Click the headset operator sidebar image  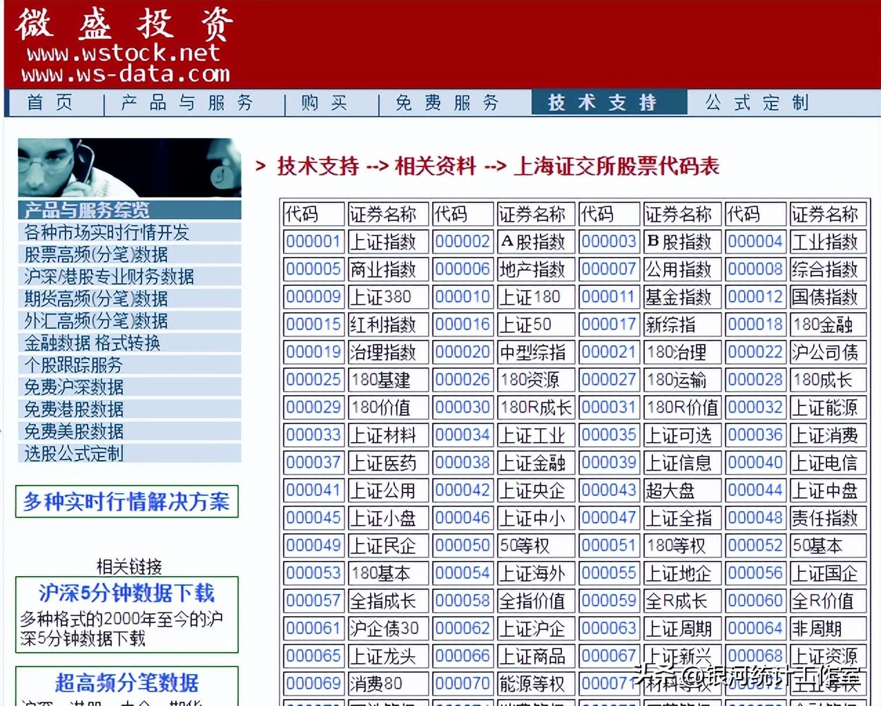coord(128,166)
